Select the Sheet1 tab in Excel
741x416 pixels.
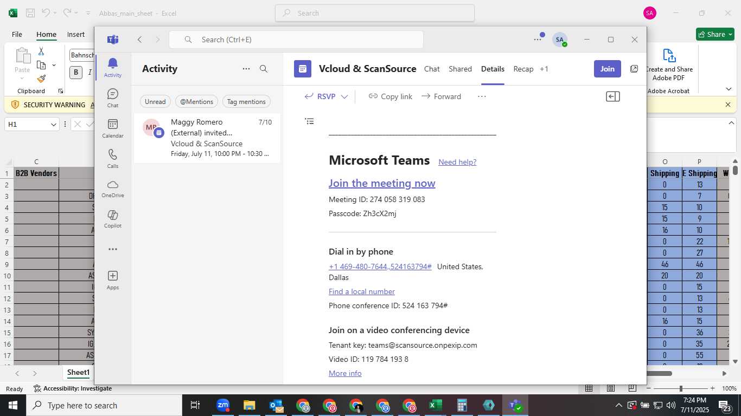click(78, 373)
